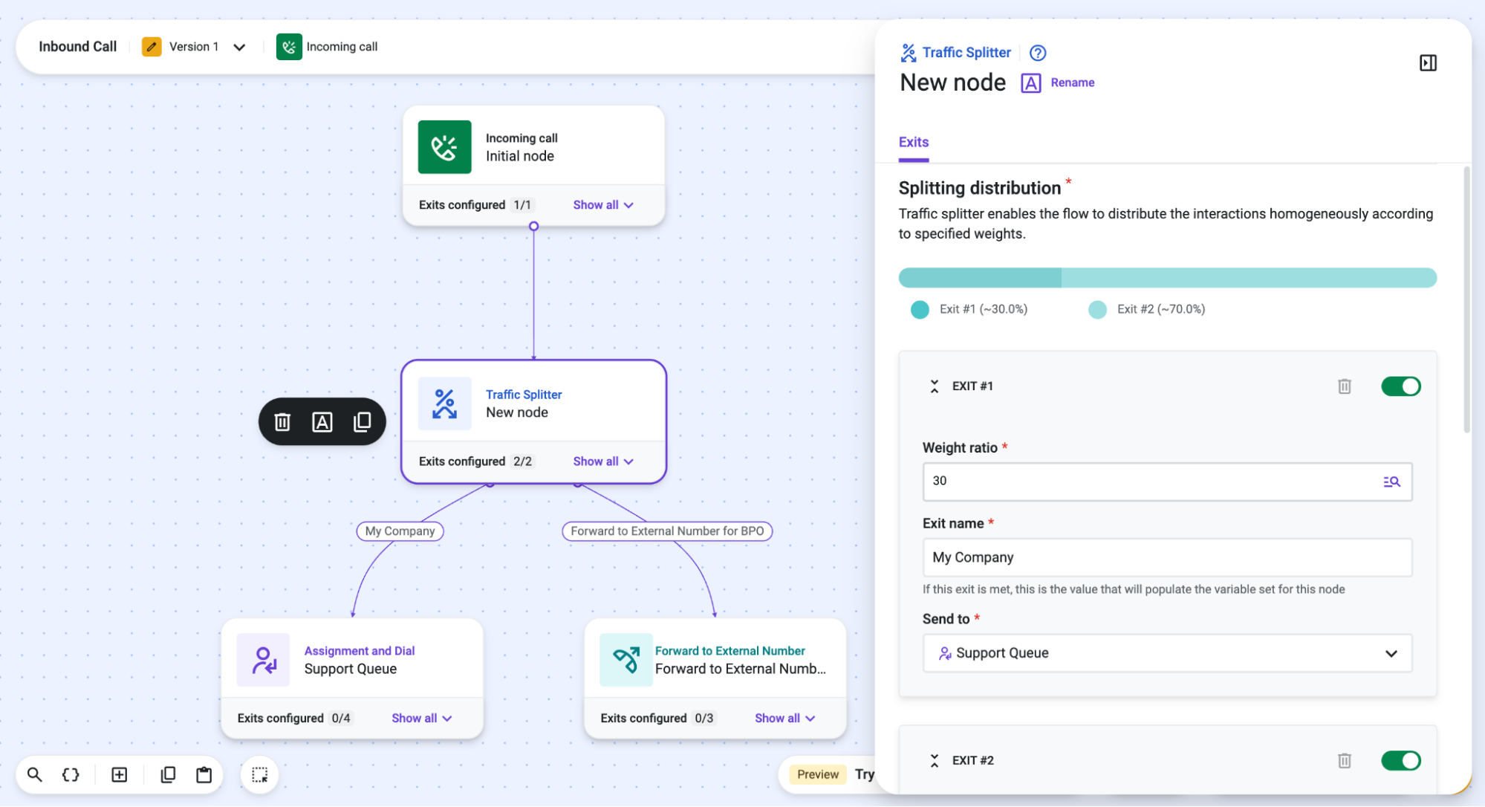Open the Version 1 dropdown chevron
Screen dimensions: 1485x807
[x=239, y=47]
